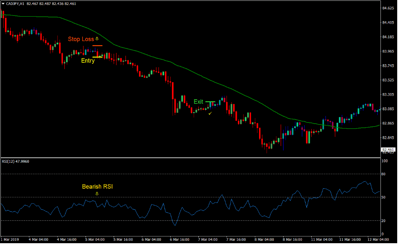Click the Stop Loss text label

click(x=81, y=39)
